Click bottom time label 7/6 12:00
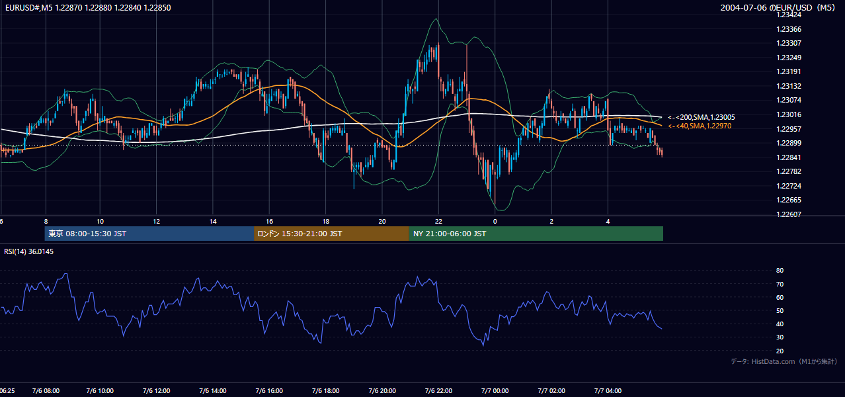 [157, 390]
